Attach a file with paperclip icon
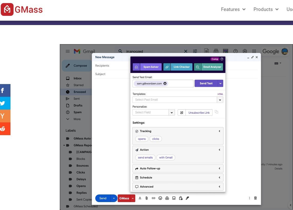Image resolution: width=293 pixels, height=210 pixels. pyautogui.click(x=146, y=198)
